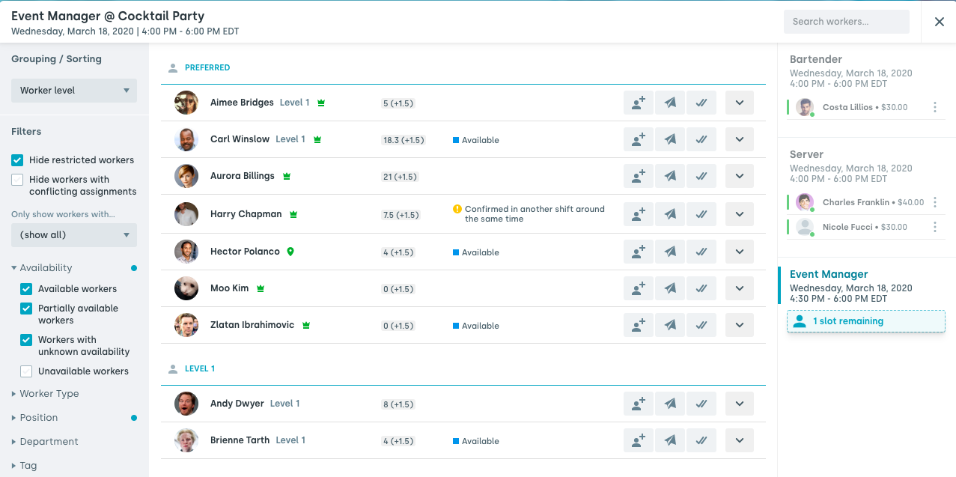Expand the Department filter
956x477 pixels.
coord(45,442)
